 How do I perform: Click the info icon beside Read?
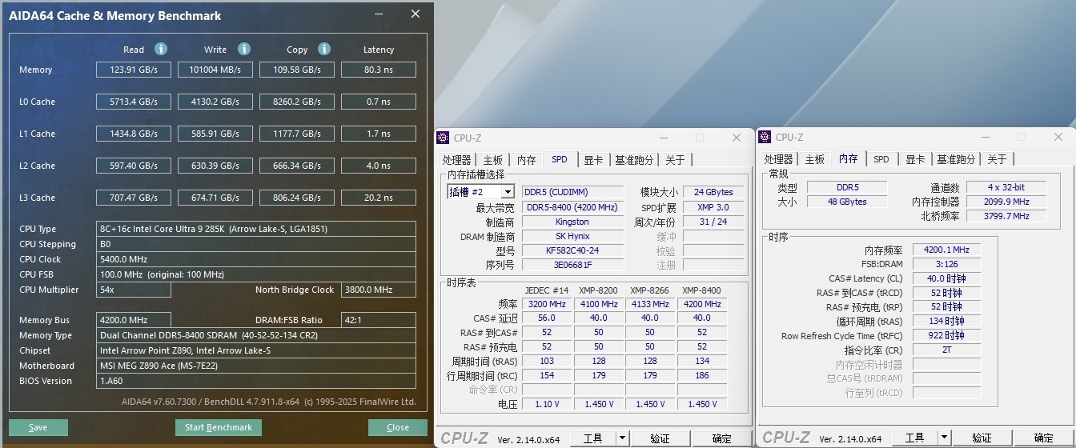point(161,49)
